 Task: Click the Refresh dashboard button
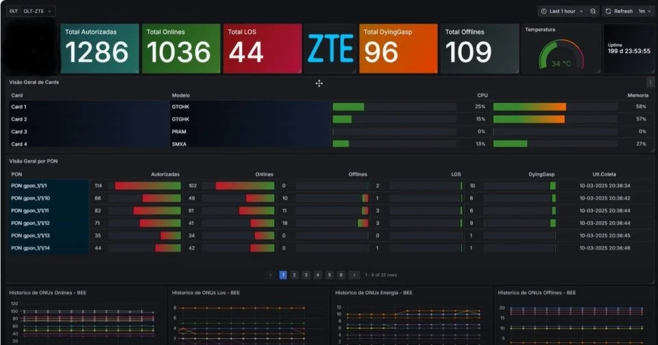(x=620, y=12)
